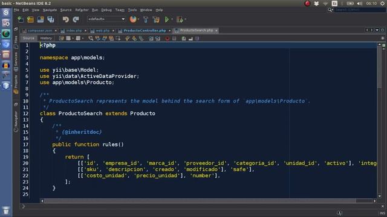The height and width of the screenshot is (217, 387).
Task: Open the Refactor menu
Action: tap(82, 10)
